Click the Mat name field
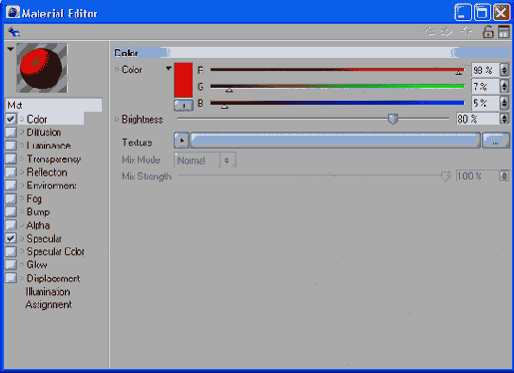This screenshot has width=514, height=373. click(x=54, y=105)
